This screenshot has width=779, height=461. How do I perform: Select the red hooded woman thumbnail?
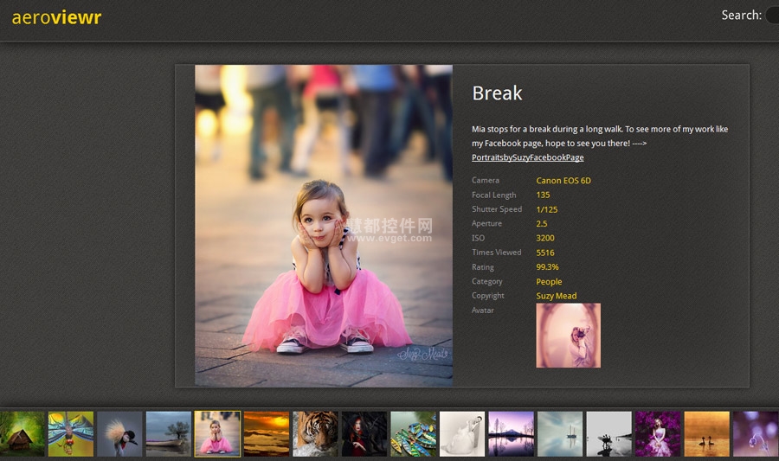[x=364, y=433]
